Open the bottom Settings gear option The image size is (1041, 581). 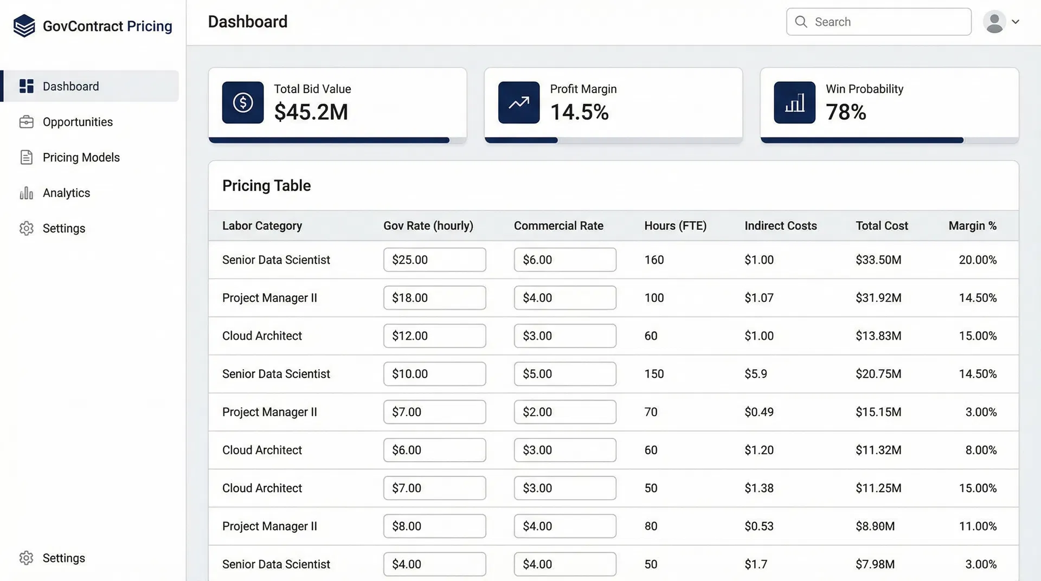[x=26, y=558]
